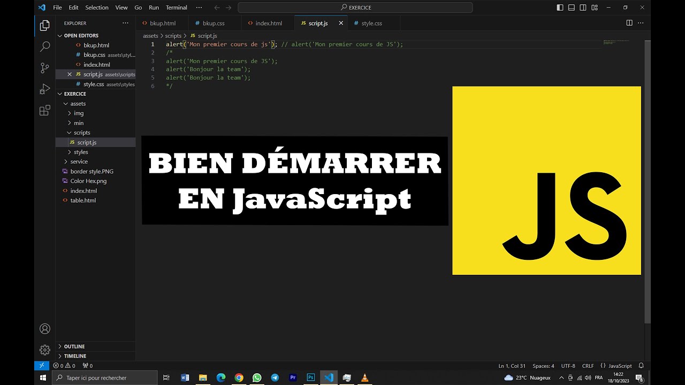Launch Word from the taskbar
Image resolution: width=685 pixels, height=385 pixels.
point(185,378)
